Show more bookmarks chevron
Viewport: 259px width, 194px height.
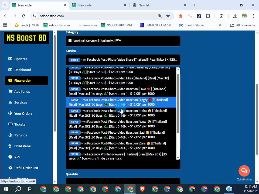220,25
